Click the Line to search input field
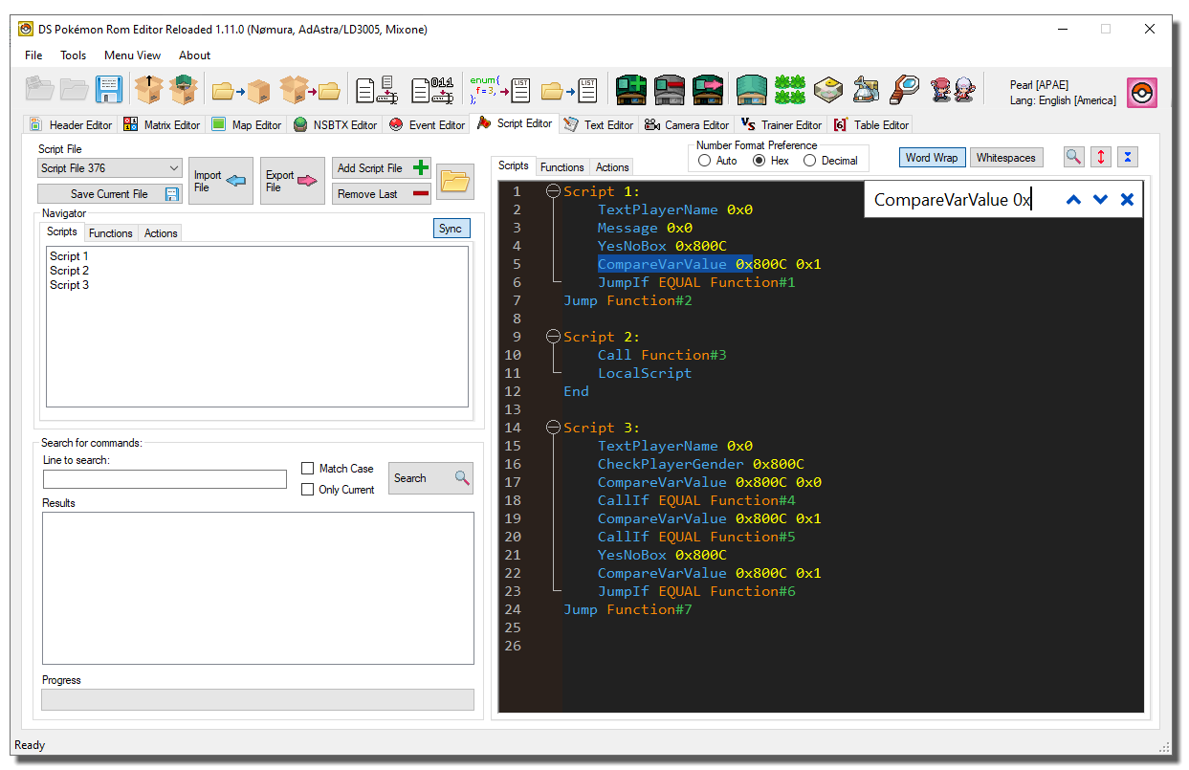This screenshot has height=770, width=1189. click(x=165, y=479)
